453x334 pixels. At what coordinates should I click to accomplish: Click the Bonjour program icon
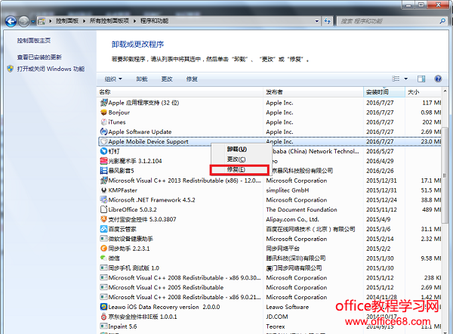pyautogui.click(x=103, y=112)
